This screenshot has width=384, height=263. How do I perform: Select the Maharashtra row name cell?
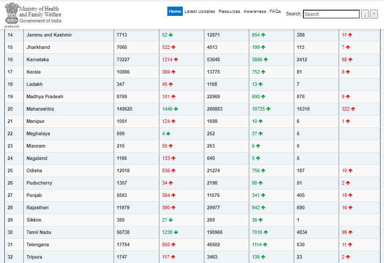point(69,109)
